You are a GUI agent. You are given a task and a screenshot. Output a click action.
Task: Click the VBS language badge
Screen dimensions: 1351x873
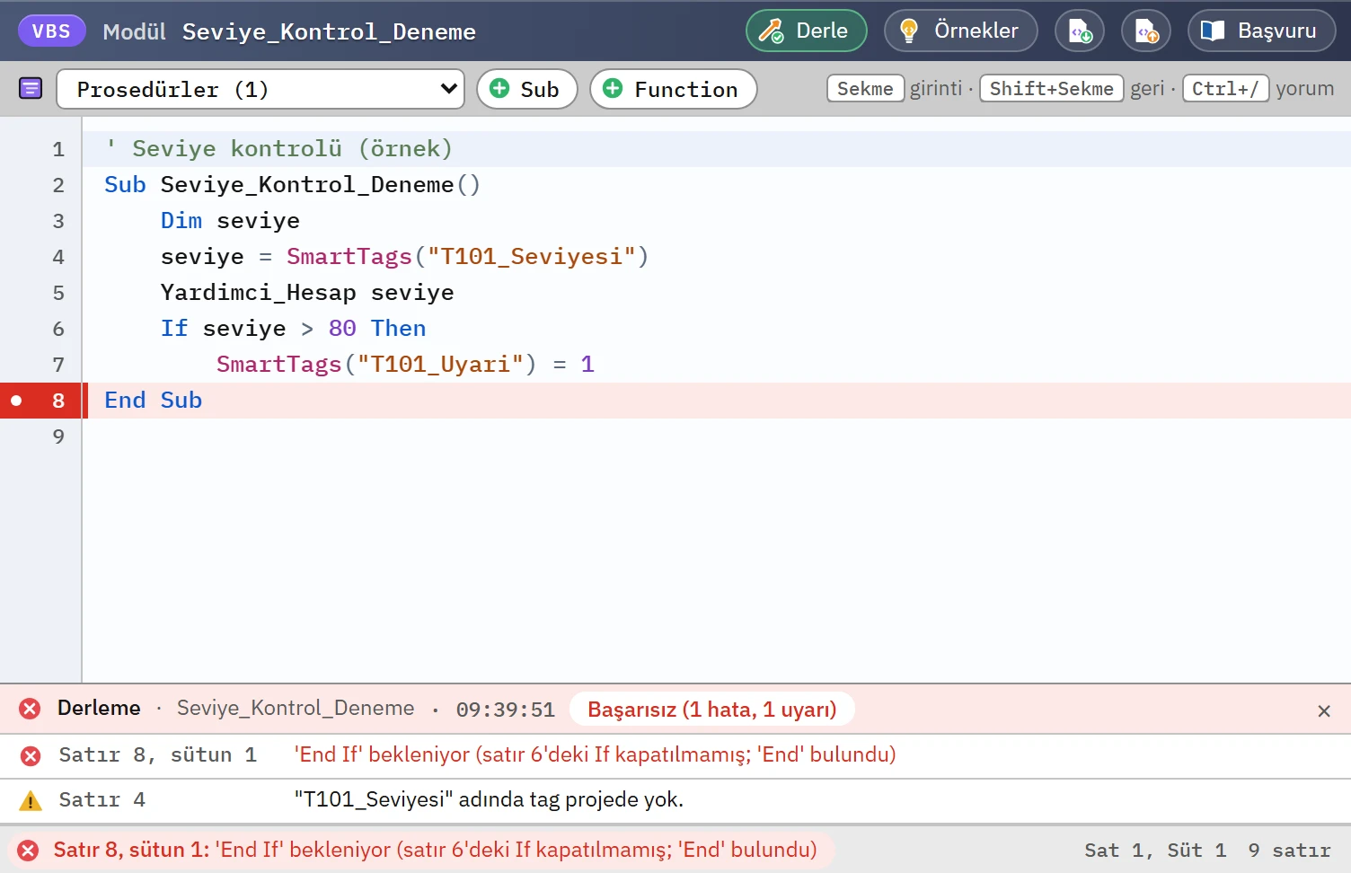(51, 31)
